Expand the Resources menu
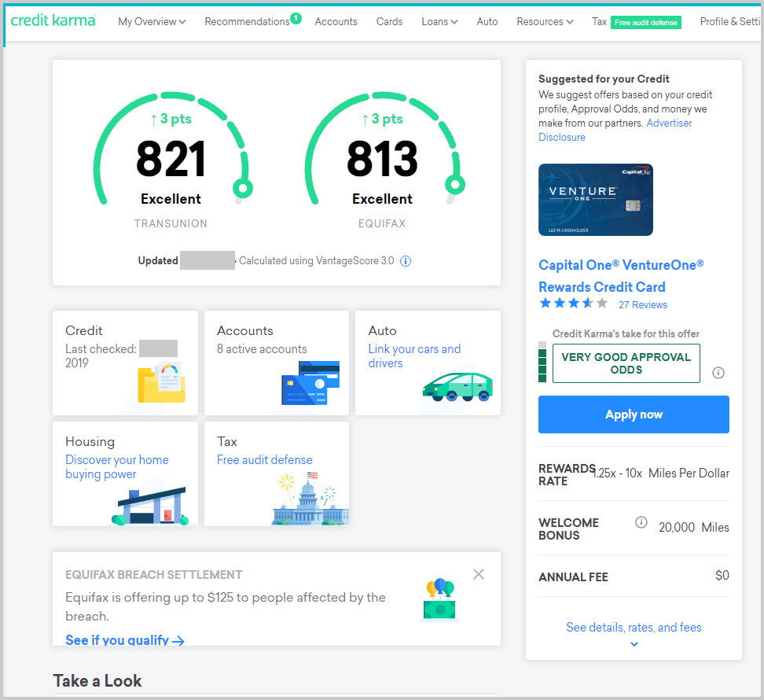The image size is (764, 700). click(544, 21)
